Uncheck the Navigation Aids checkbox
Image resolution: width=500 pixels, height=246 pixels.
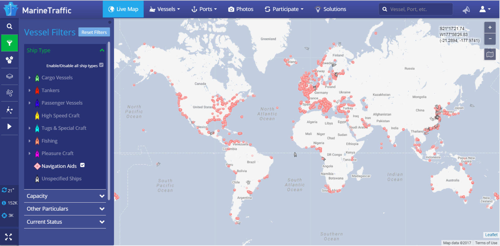(x=82, y=165)
